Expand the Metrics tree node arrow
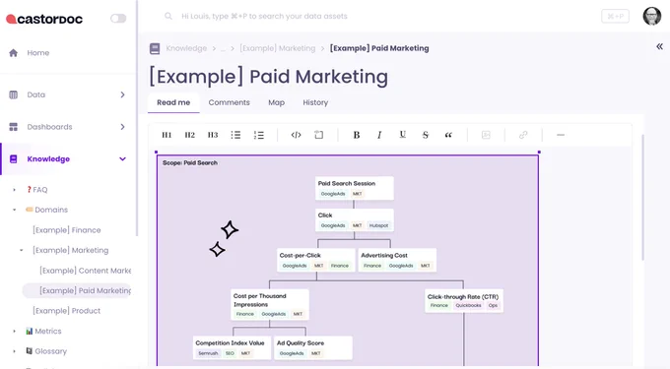670x369 pixels. 14,332
